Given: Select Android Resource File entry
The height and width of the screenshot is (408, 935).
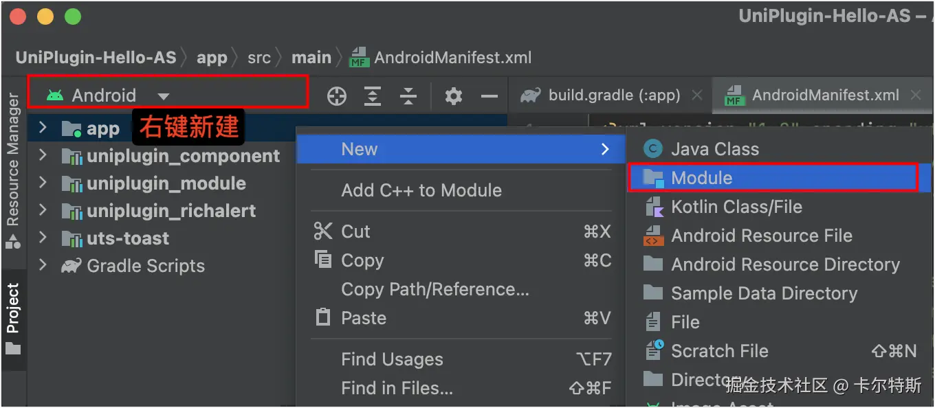Looking at the screenshot, I should click(762, 236).
